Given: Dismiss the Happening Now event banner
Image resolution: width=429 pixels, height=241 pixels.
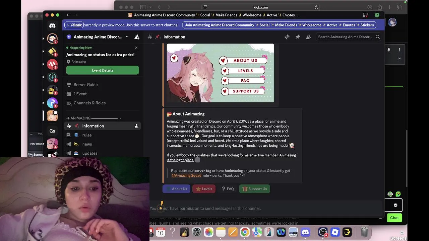Looking at the screenshot, I should 136,48.
